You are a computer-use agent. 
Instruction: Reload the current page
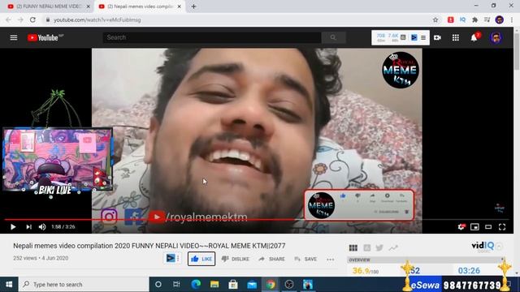32,19
